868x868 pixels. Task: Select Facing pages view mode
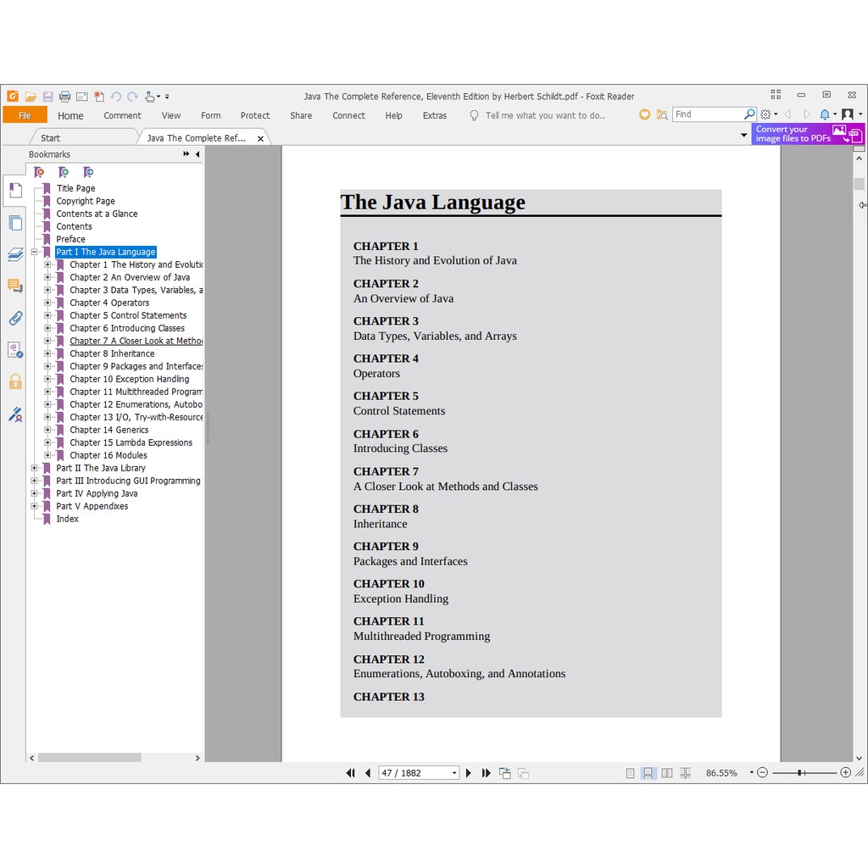pos(667,773)
